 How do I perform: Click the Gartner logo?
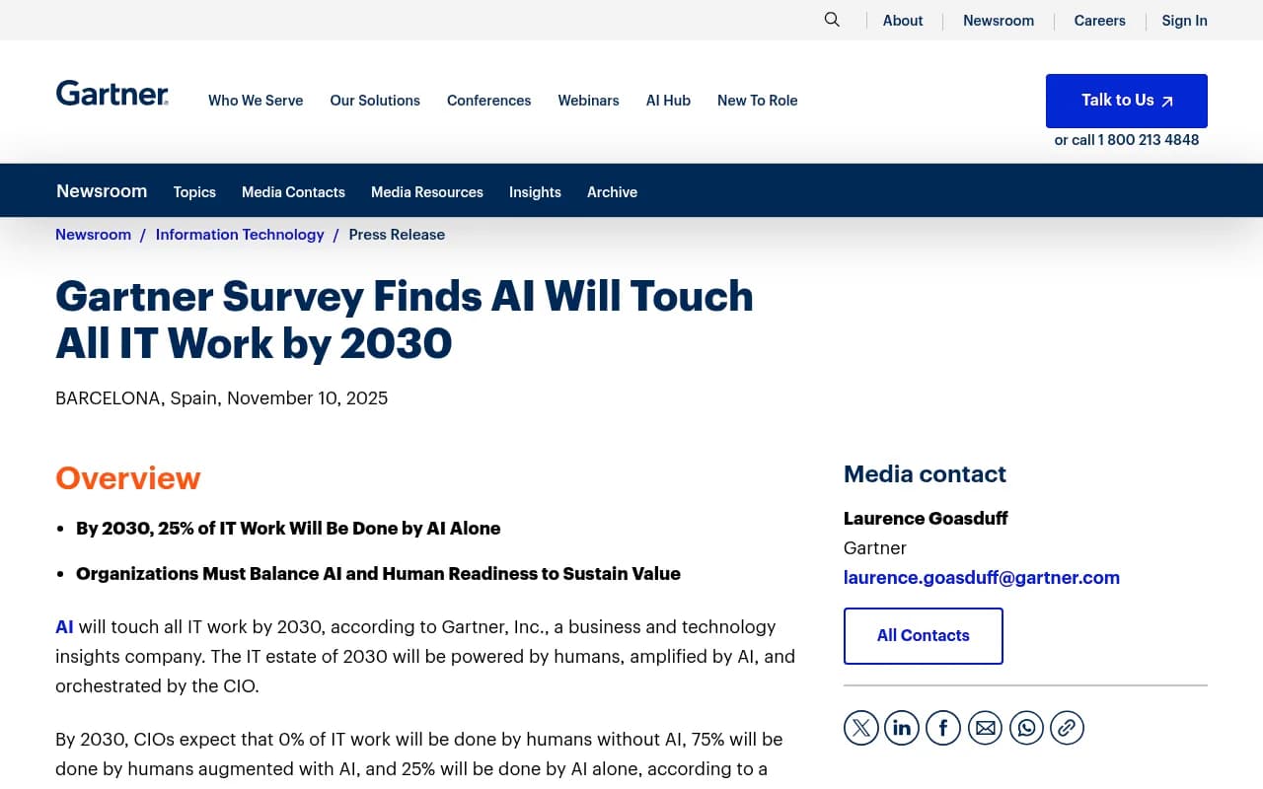click(x=111, y=93)
